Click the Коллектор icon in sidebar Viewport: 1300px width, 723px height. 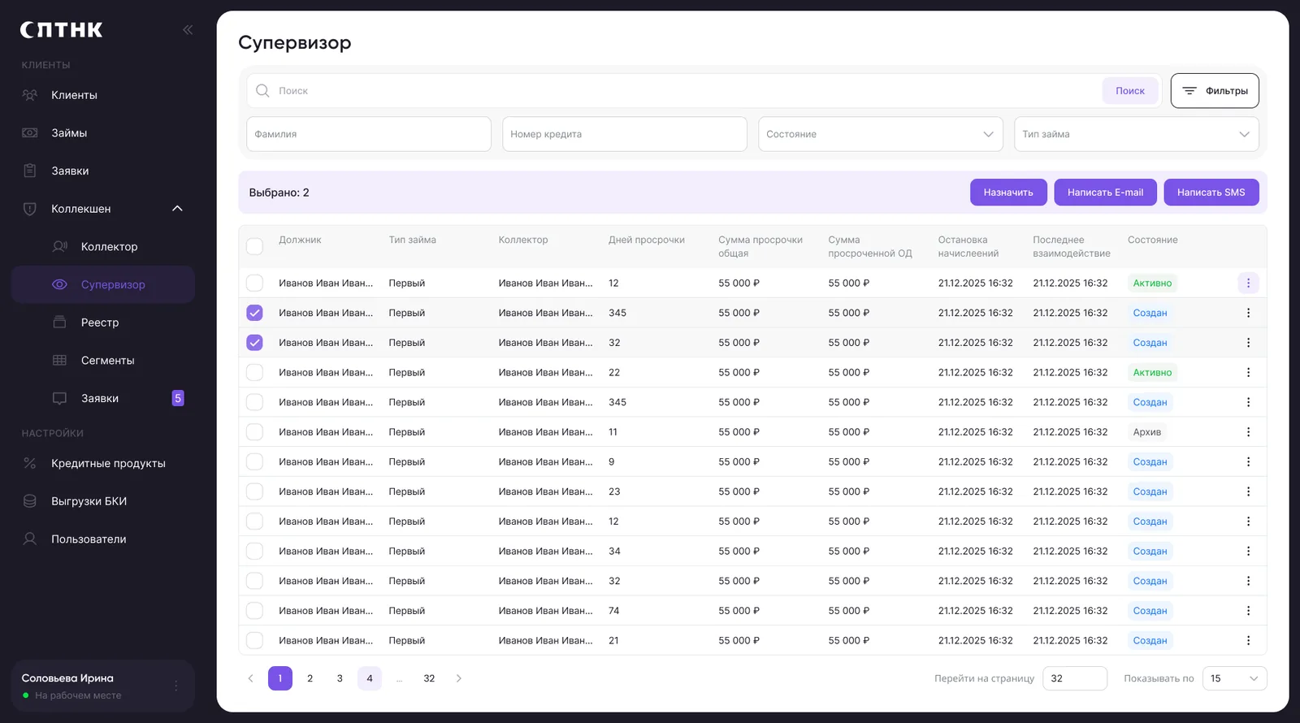(60, 246)
